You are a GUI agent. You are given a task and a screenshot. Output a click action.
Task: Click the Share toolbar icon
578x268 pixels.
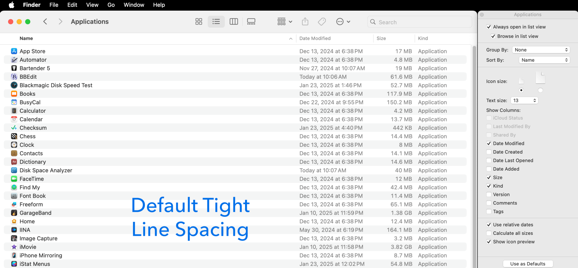tap(305, 22)
